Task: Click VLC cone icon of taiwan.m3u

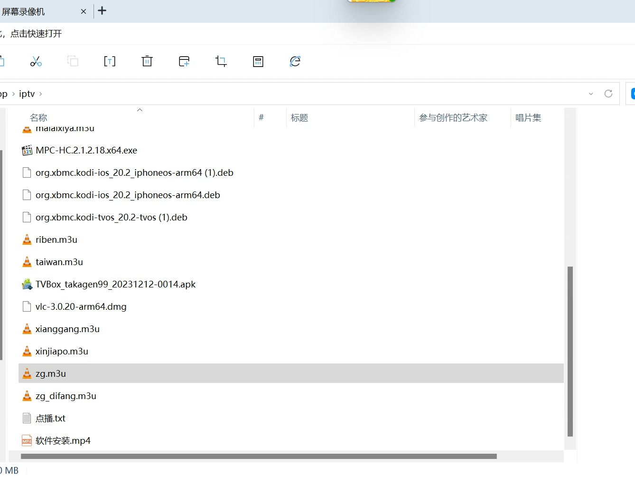Action: (x=27, y=262)
